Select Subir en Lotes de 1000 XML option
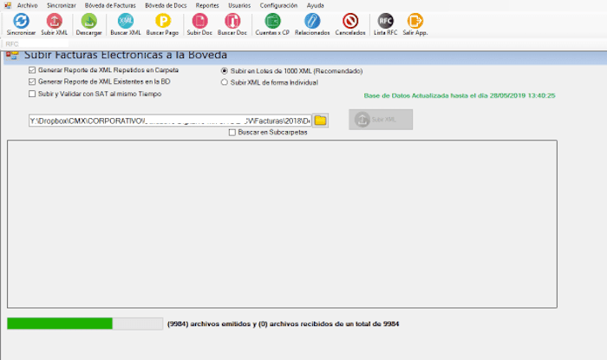 point(224,71)
